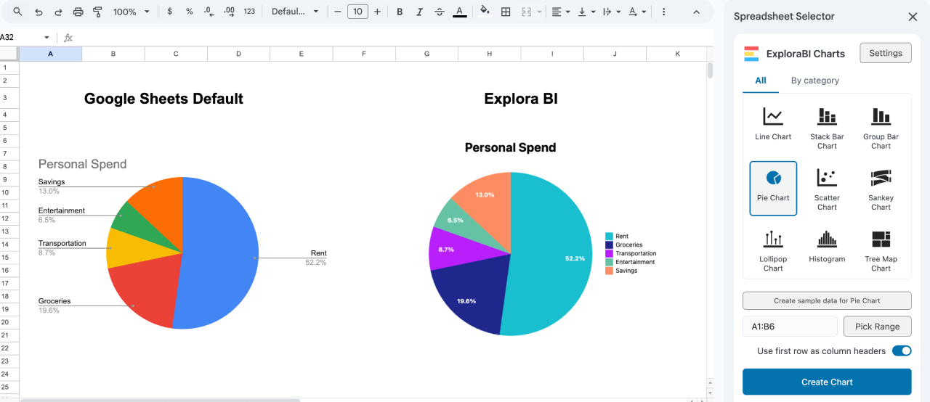Print the spreadsheet
This screenshot has width=930, height=402.
(78, 12)
